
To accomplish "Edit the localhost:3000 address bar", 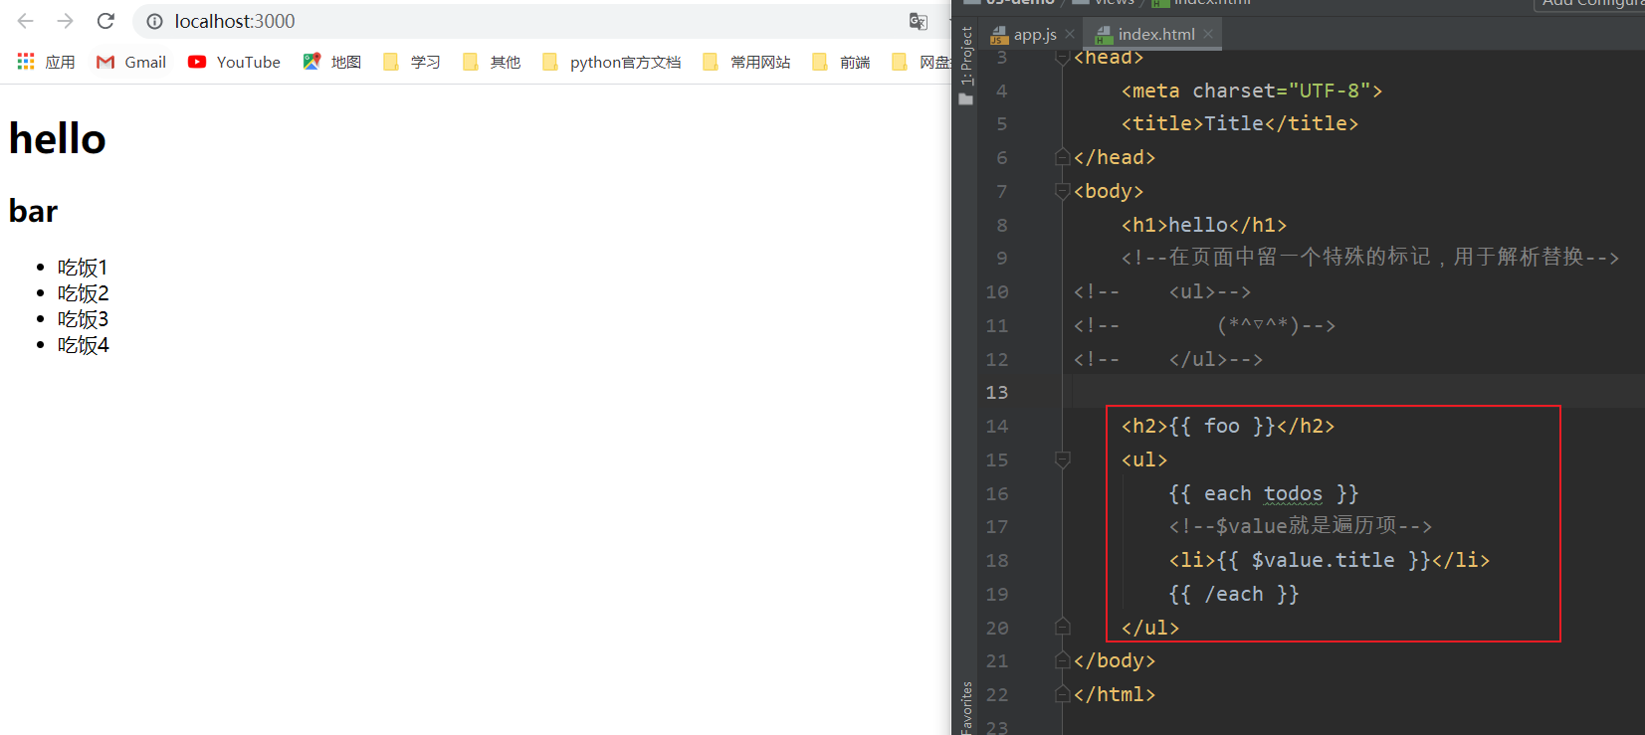I will coord(537,21).
